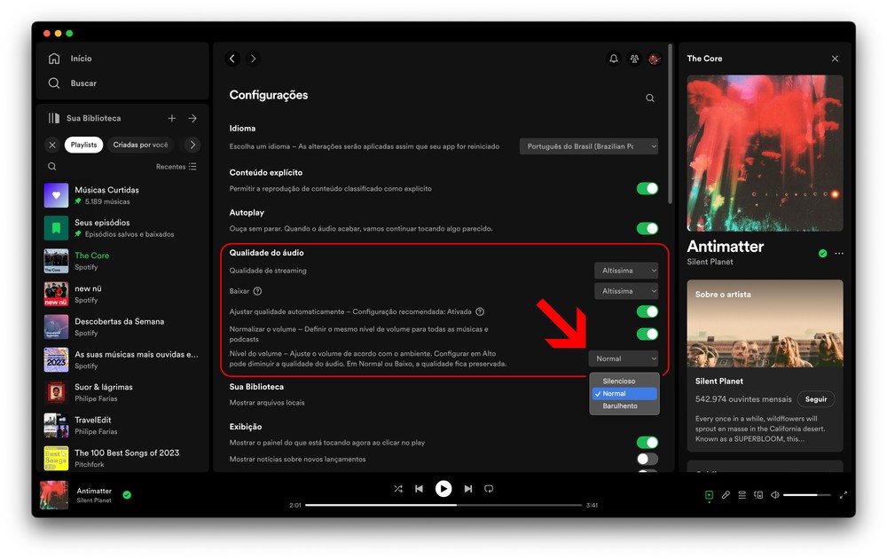Select the Playlists filter chip
This screenshot has height=559, width=887.
point(83,145)
